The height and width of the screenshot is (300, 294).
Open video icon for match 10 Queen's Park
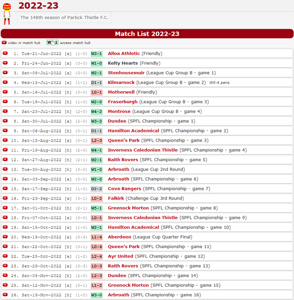coord(5,140)
